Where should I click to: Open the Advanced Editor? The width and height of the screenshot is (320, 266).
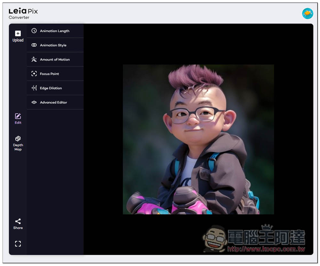click(53, 102)
